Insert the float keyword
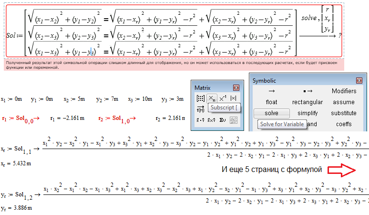The width and height of the screenshot is (369, 215). (271, 102)
